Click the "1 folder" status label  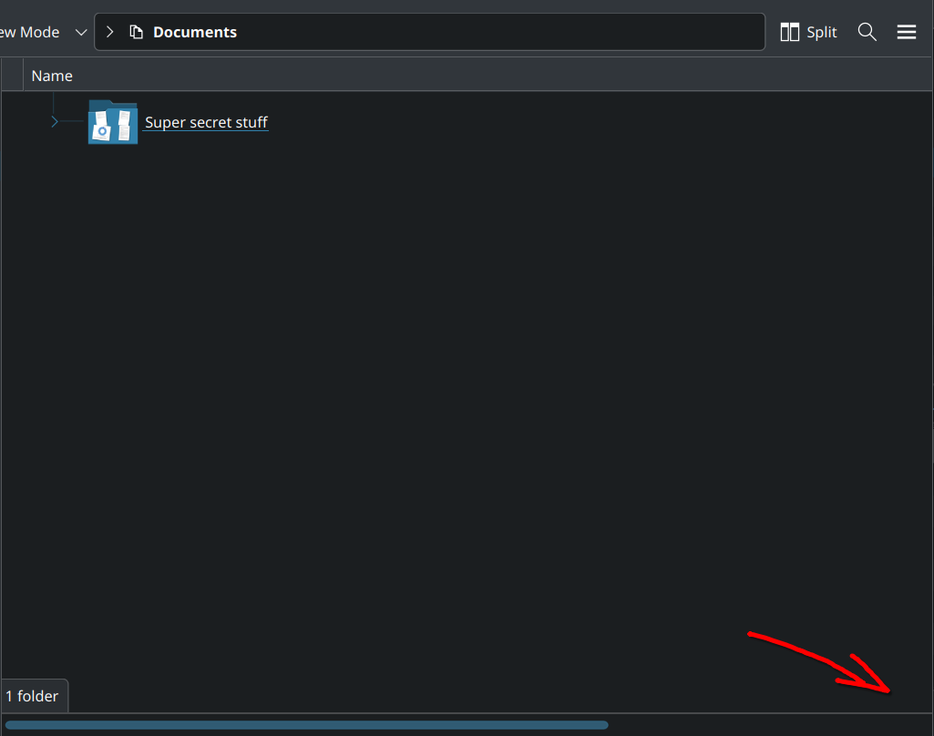pos(33,696)
